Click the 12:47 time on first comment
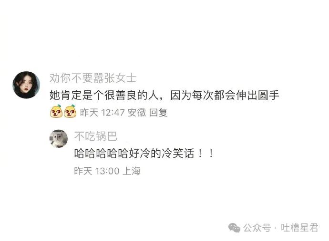Image resolution: width=329 pixels, height=241 pixels. (113, 113)
